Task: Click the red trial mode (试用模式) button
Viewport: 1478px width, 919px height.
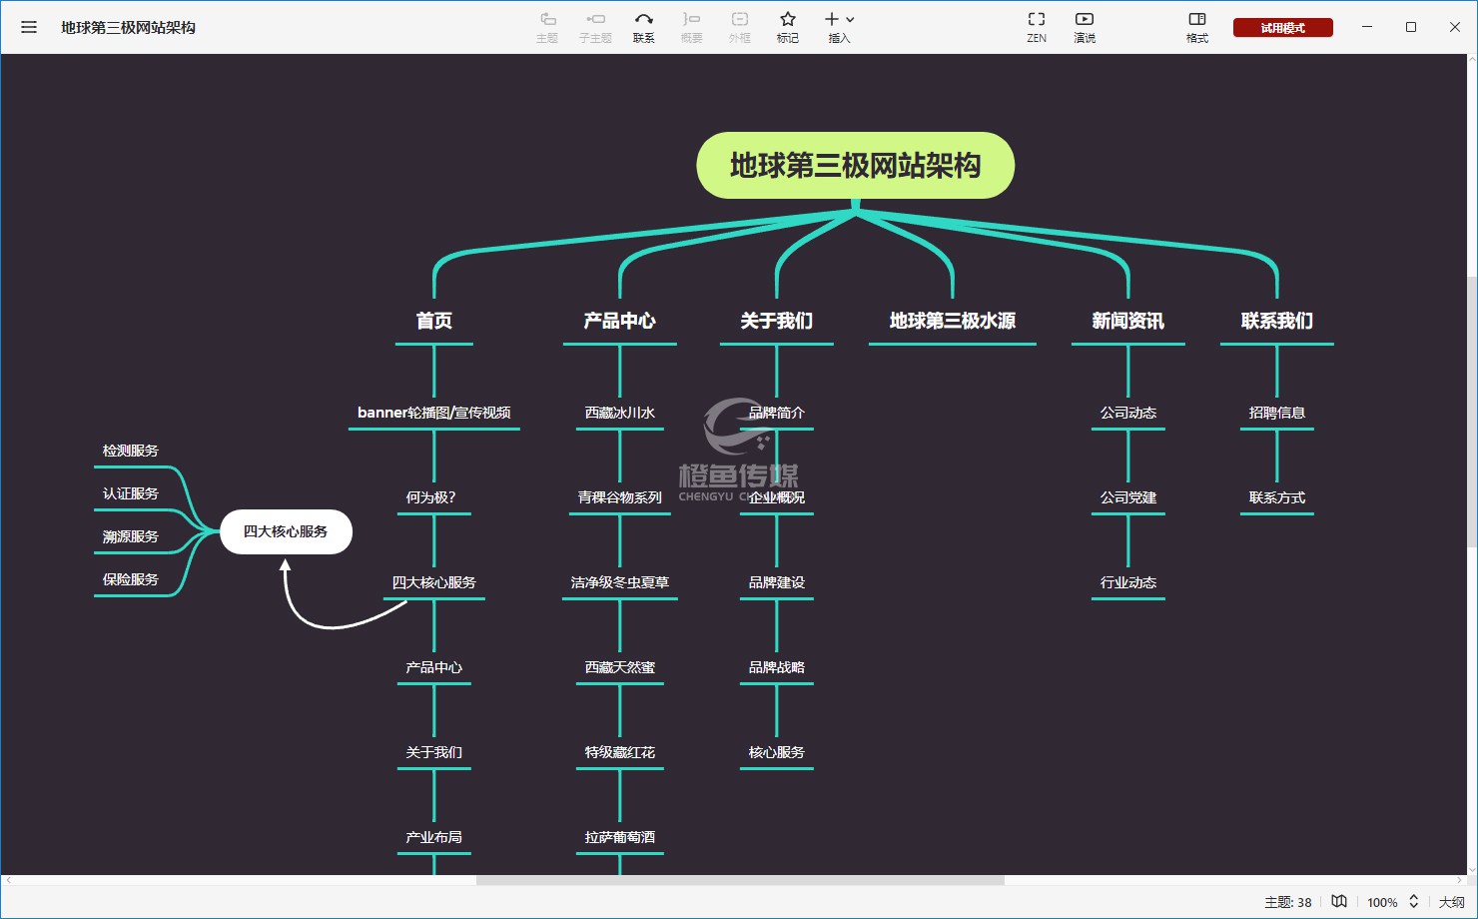Action: click(1283, 28)
